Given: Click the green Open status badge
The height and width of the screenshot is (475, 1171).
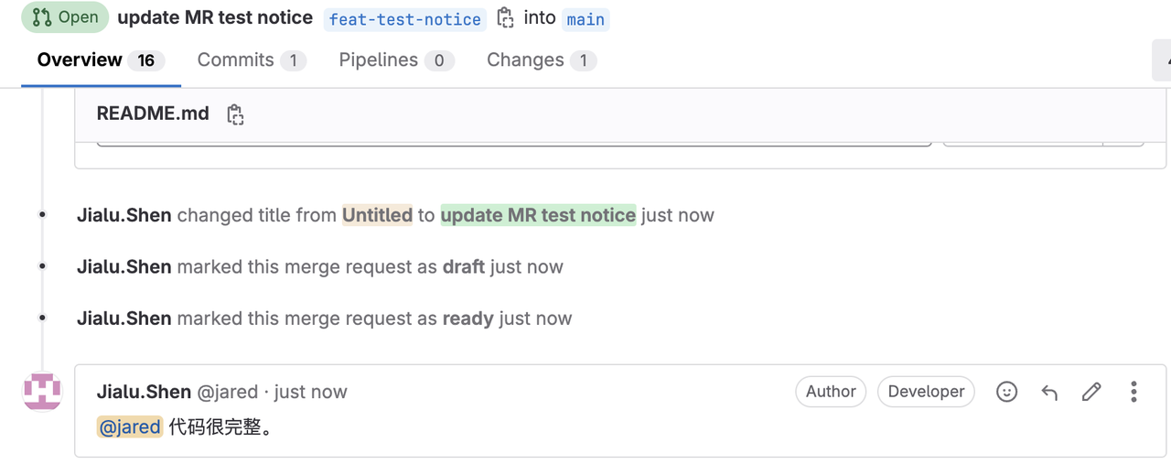Looking at the screenshot, I should click(x=65, y=18).
